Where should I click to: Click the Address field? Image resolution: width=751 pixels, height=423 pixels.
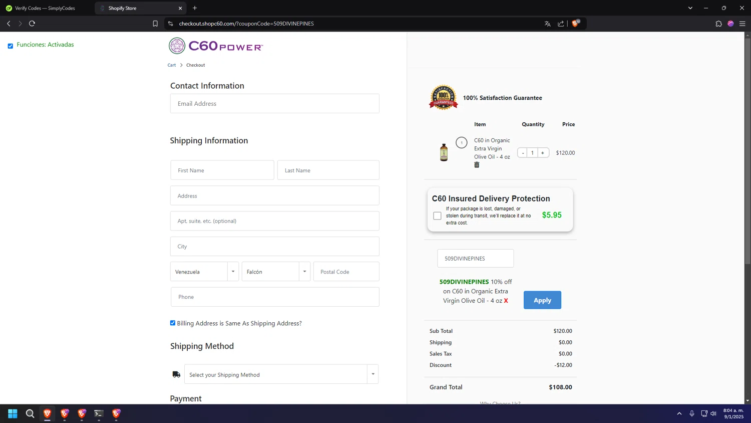(x=274, y=195)
